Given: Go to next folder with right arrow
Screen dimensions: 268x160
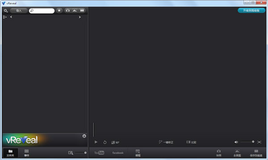Looking at the screenshot, I should tap(80, 17).
